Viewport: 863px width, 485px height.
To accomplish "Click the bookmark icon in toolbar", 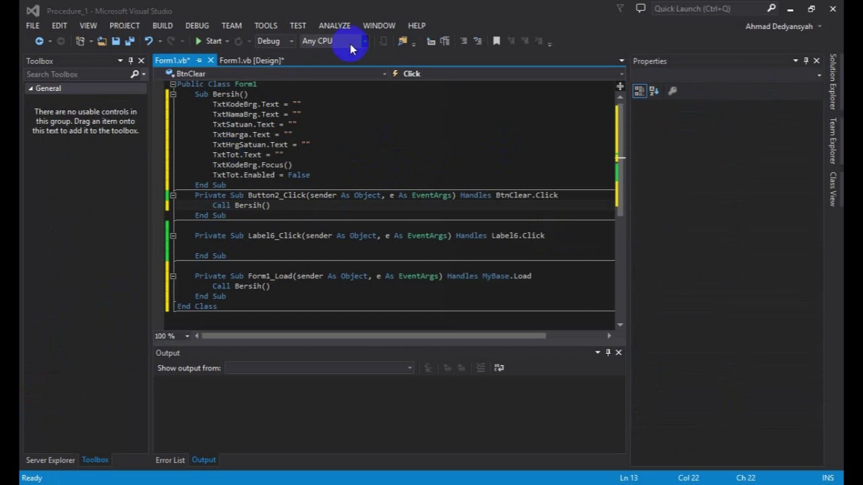I will (x=496, y=41).
